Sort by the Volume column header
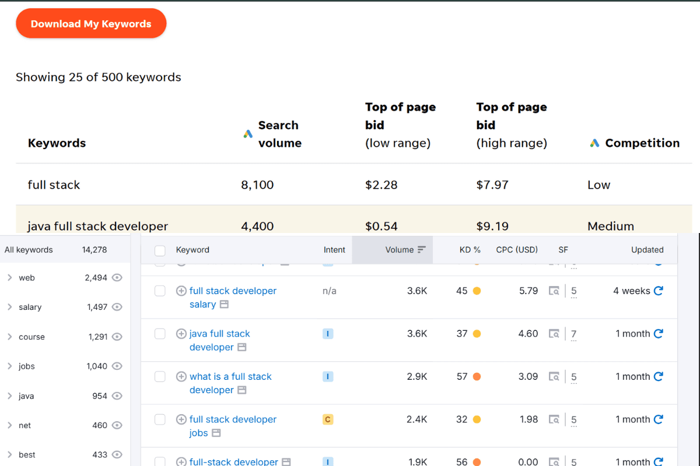This screenshot has width=700, height=466. [x=399, y=250]
